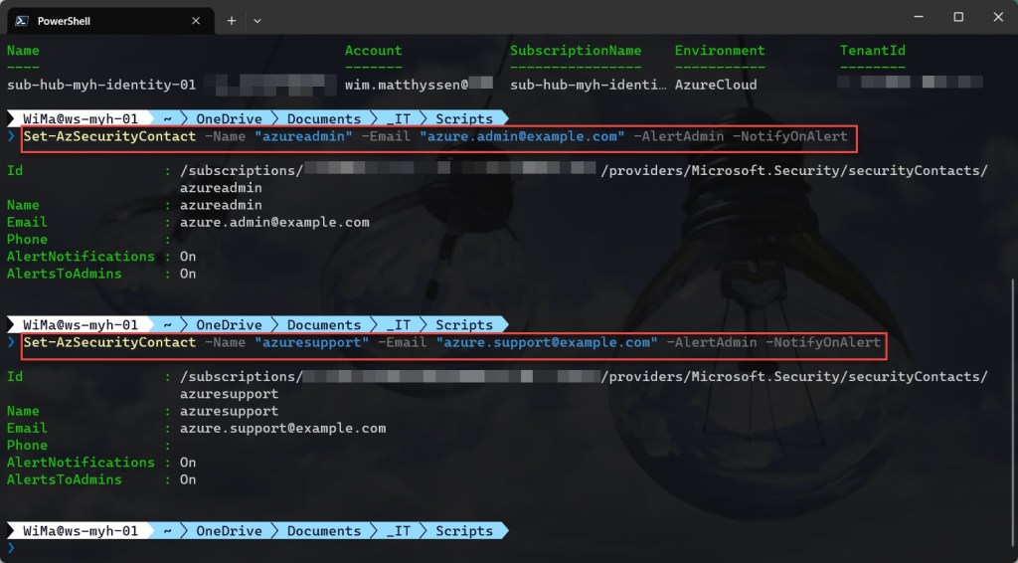This screenshot has width=1018, height=563.
Task: Click the AzureCloud environment value
Action: [x=715, y=86]
